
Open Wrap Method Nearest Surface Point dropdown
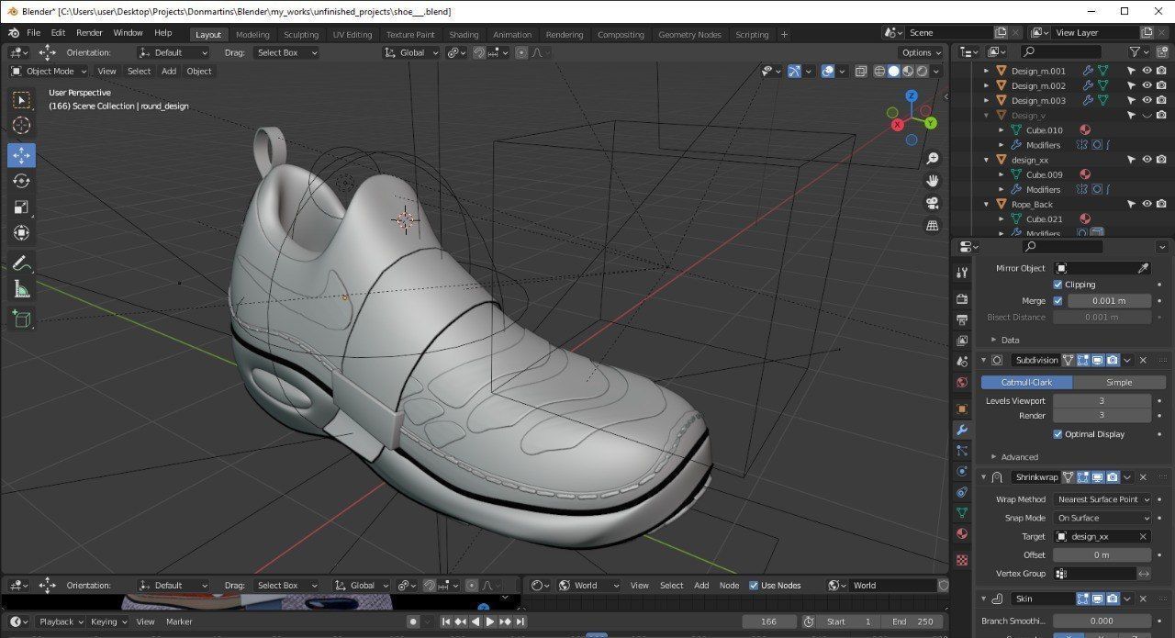coord(1102,499)
